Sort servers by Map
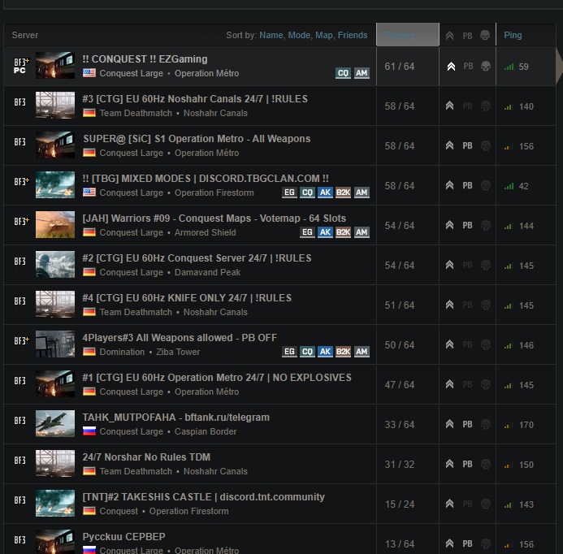Screen dimensions: 563x554 point(324,35)
